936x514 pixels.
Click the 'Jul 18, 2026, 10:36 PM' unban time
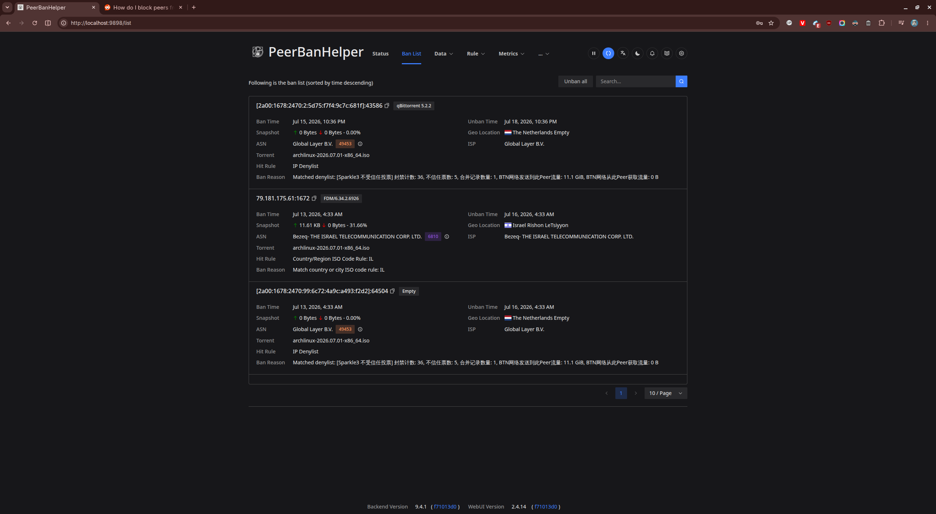click(x=530, y=122)
